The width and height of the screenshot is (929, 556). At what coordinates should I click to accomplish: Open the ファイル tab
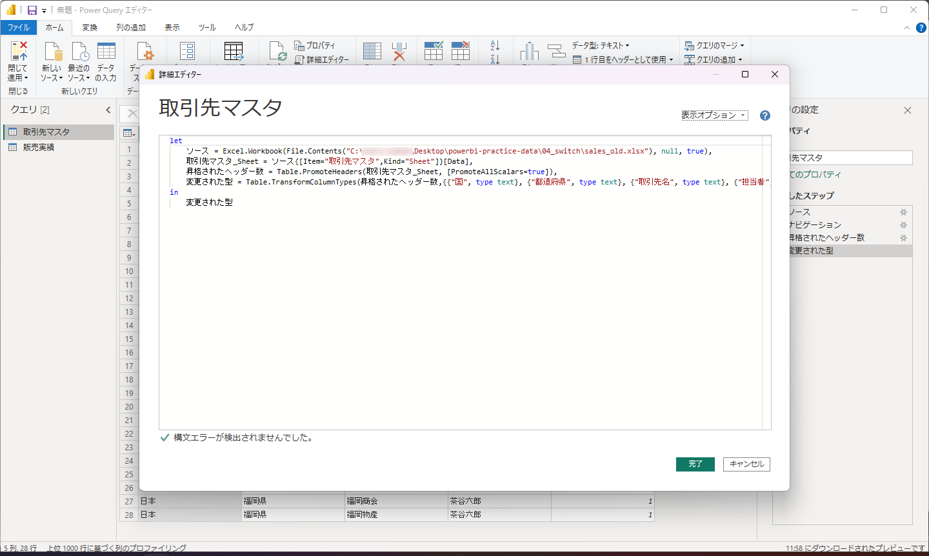[x=19, y=27]
